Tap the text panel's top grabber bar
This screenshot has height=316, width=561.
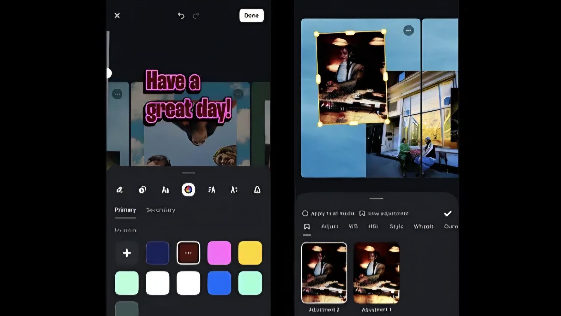(188, 173)
